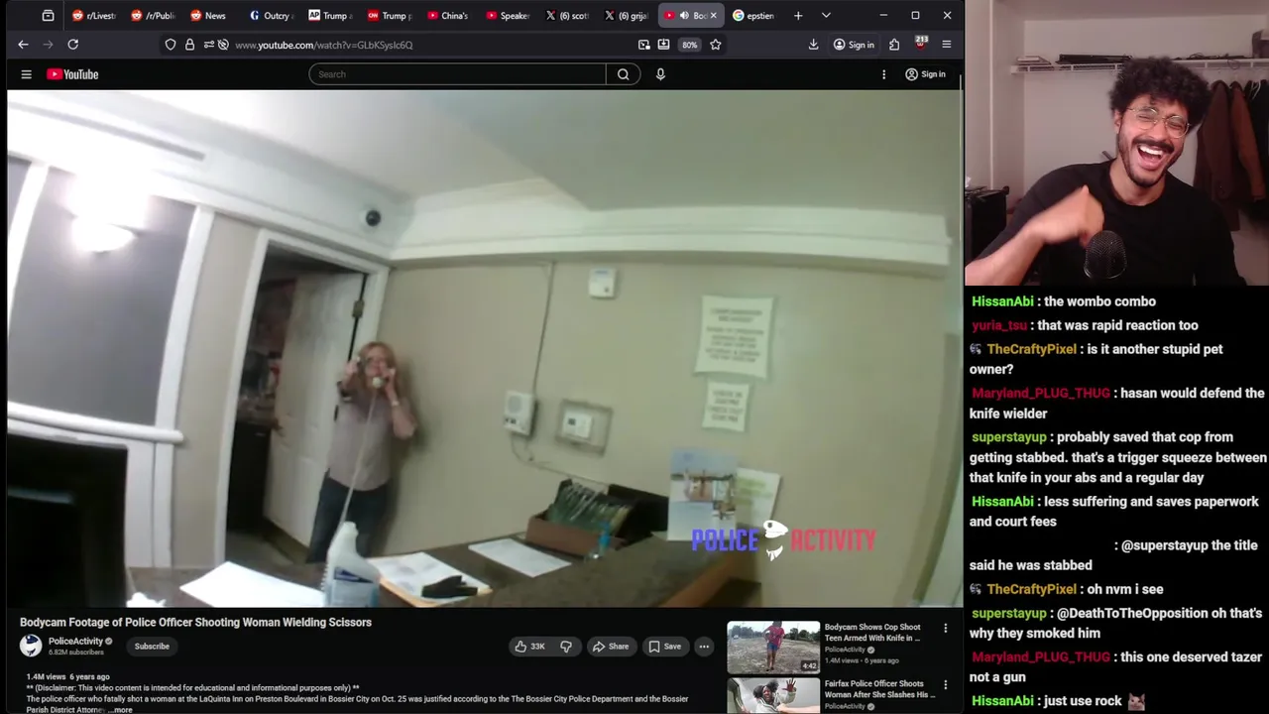Click the bodycam video player area
The width and height of the screenshot is (1269, 714).
[x=484, y=348]
